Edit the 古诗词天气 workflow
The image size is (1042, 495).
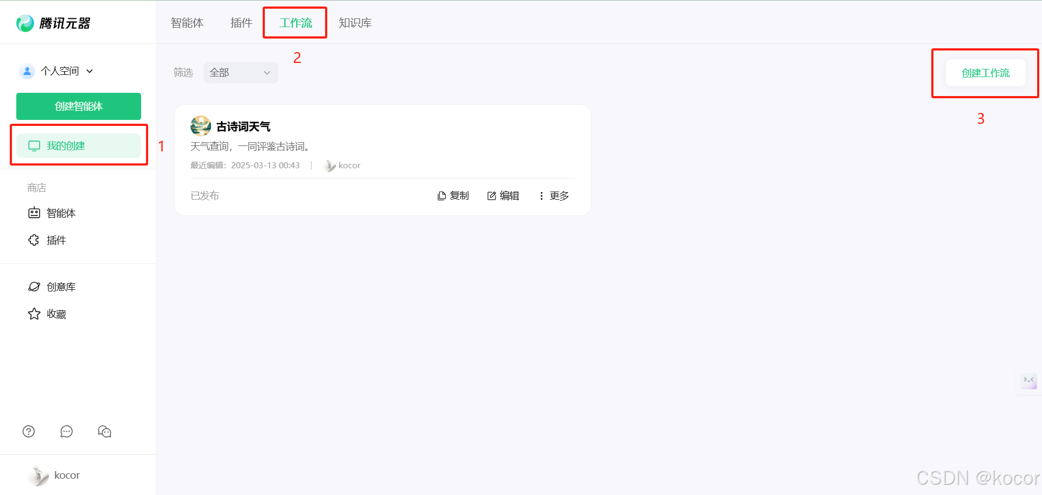click(x=503, y=195)
